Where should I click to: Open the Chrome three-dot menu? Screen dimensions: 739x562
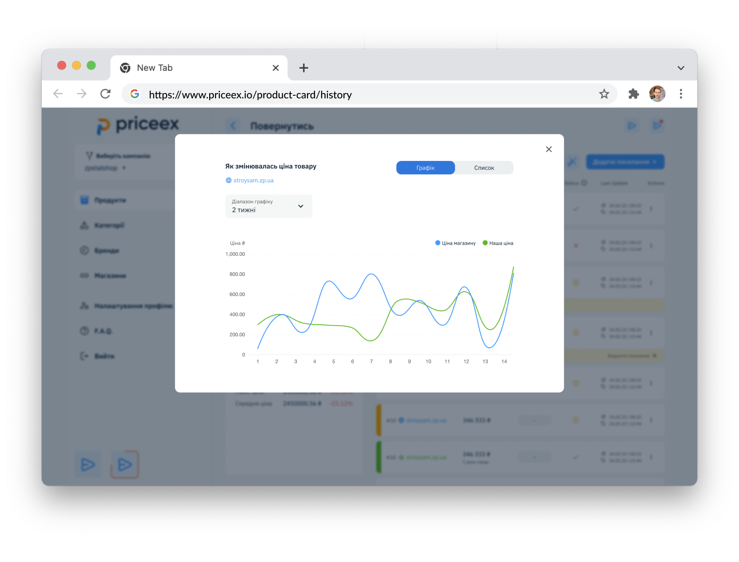pos(681,94)
